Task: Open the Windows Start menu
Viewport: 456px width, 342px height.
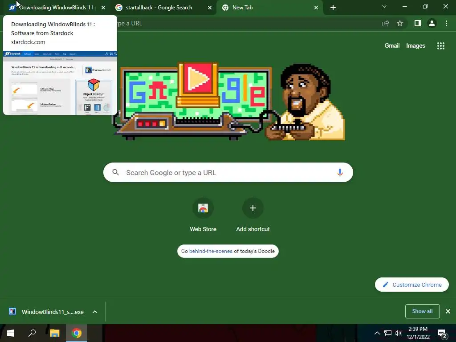Action: [x=11, y=333]
